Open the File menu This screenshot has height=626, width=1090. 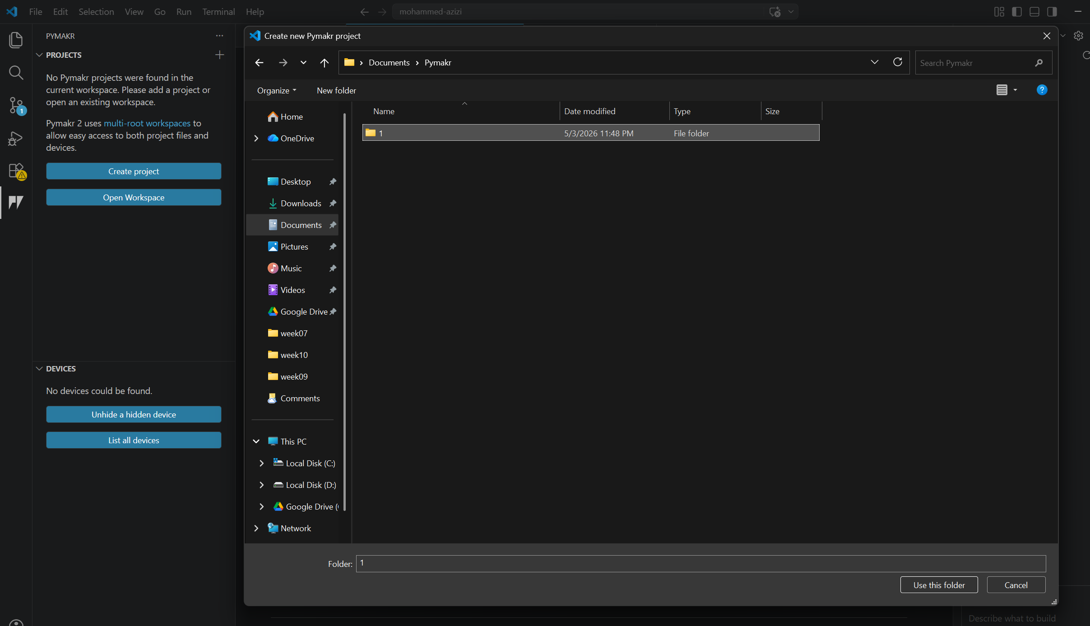[36, 12]
